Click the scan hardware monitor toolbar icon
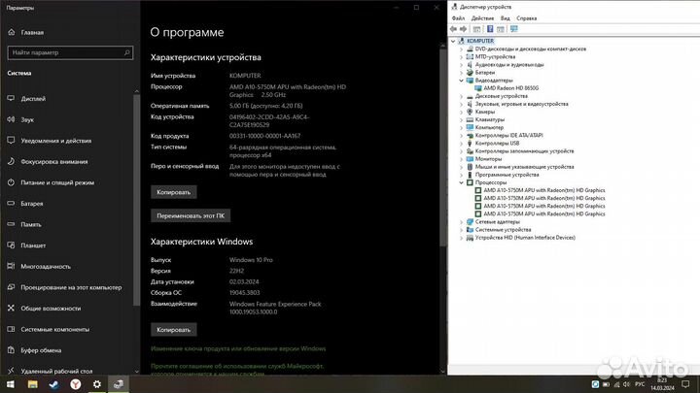 514,29
